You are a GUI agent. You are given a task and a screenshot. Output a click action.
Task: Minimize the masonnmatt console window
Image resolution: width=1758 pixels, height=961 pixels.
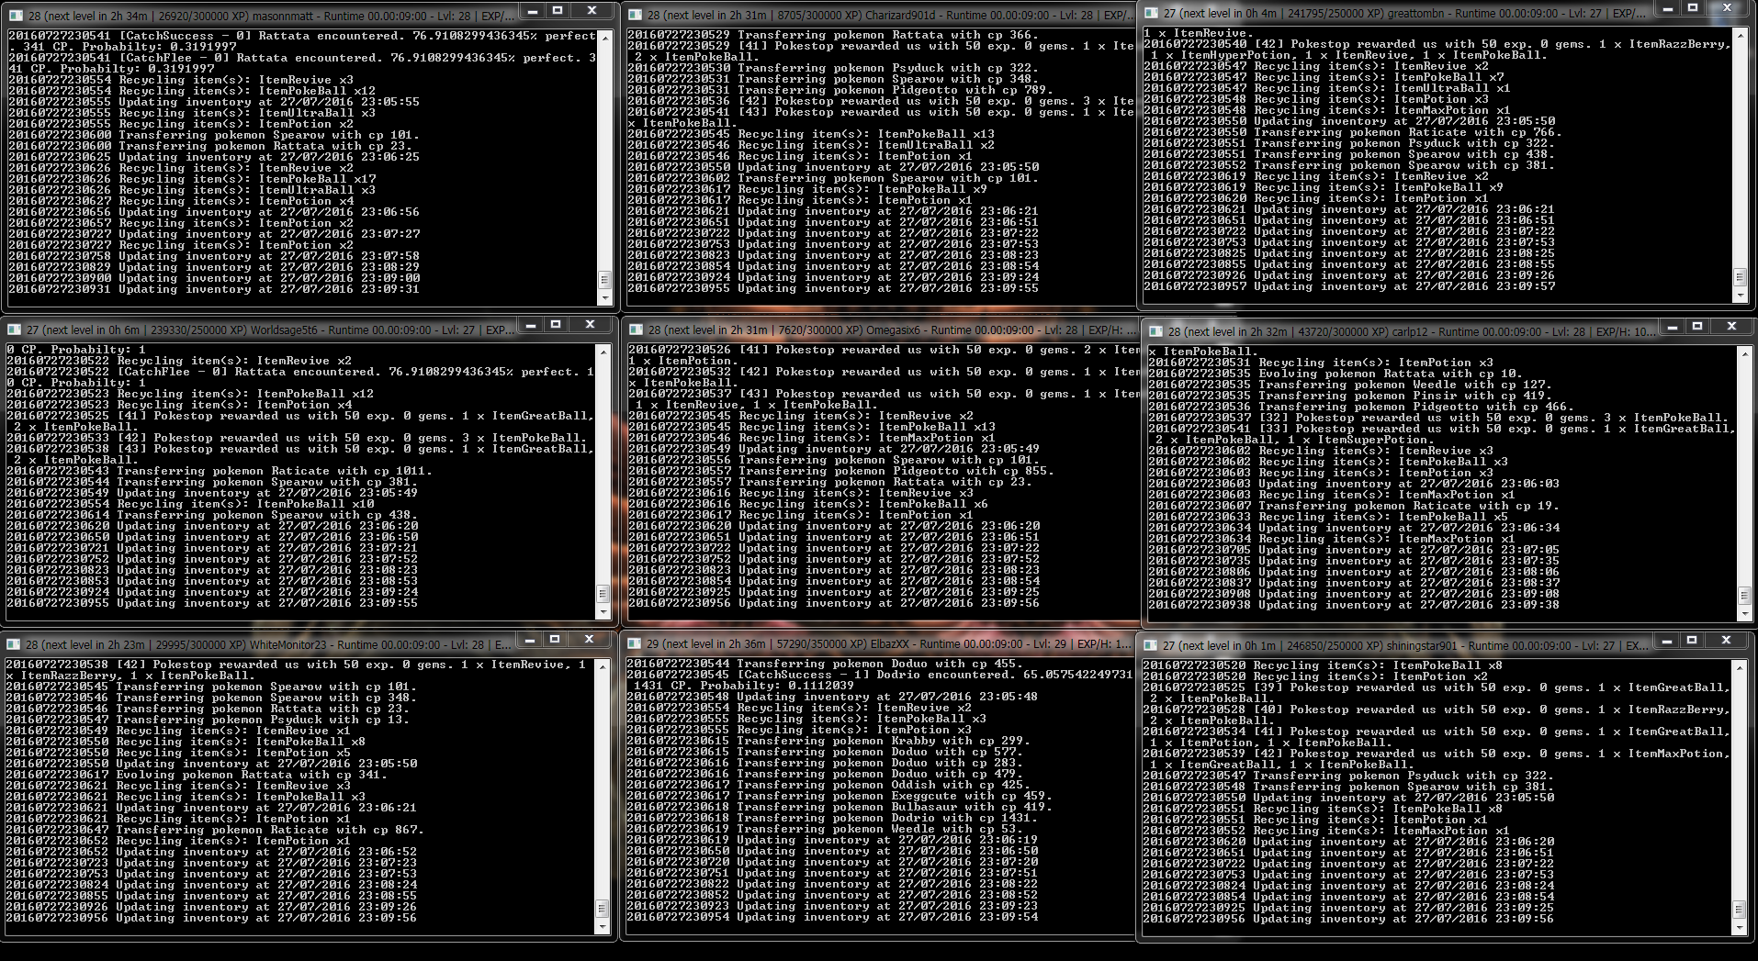[533, 10]
